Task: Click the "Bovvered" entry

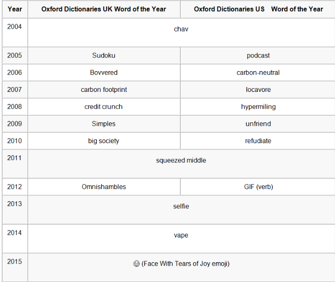Action: [104, 73]
